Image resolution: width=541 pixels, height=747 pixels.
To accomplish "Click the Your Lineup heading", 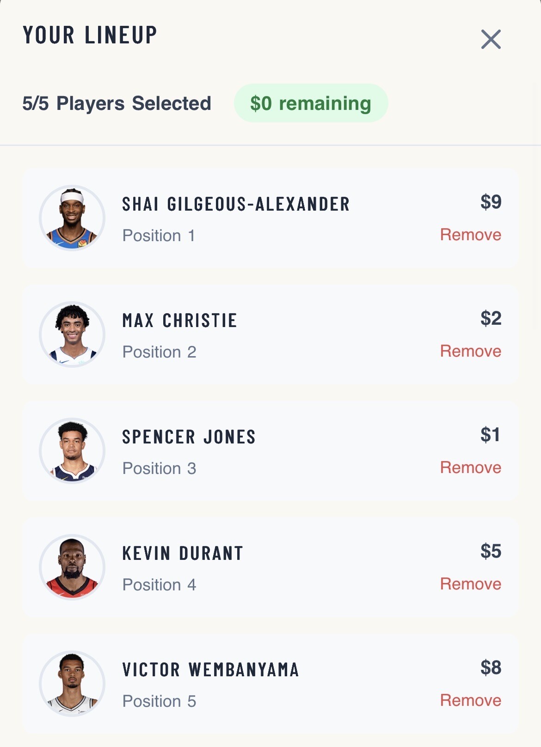I will [90, 35].
